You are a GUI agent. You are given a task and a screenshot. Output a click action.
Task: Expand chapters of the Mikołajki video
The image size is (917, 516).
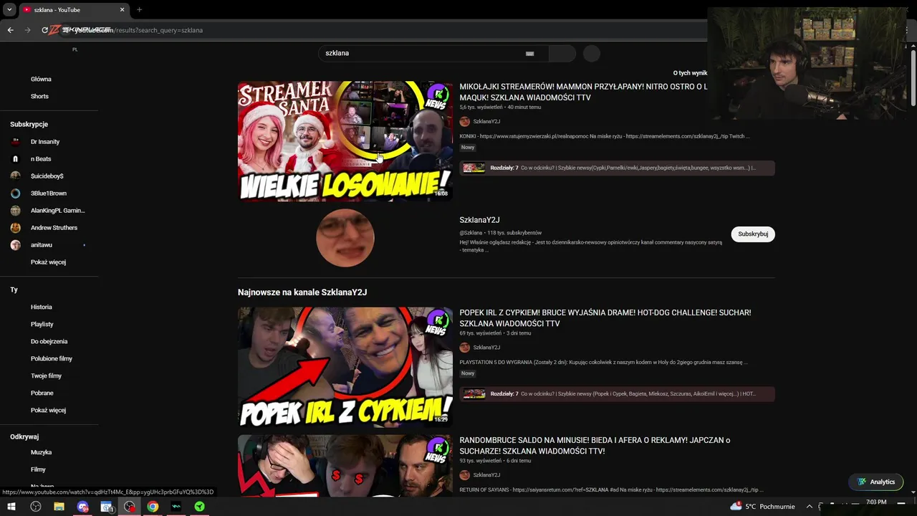coord(617,168)
